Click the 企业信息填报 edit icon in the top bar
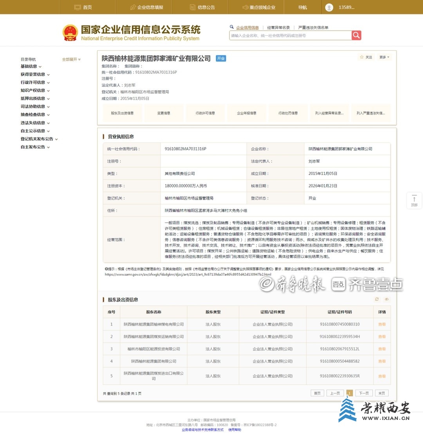This screenshot has width=423, height=437. coord(133,7)
